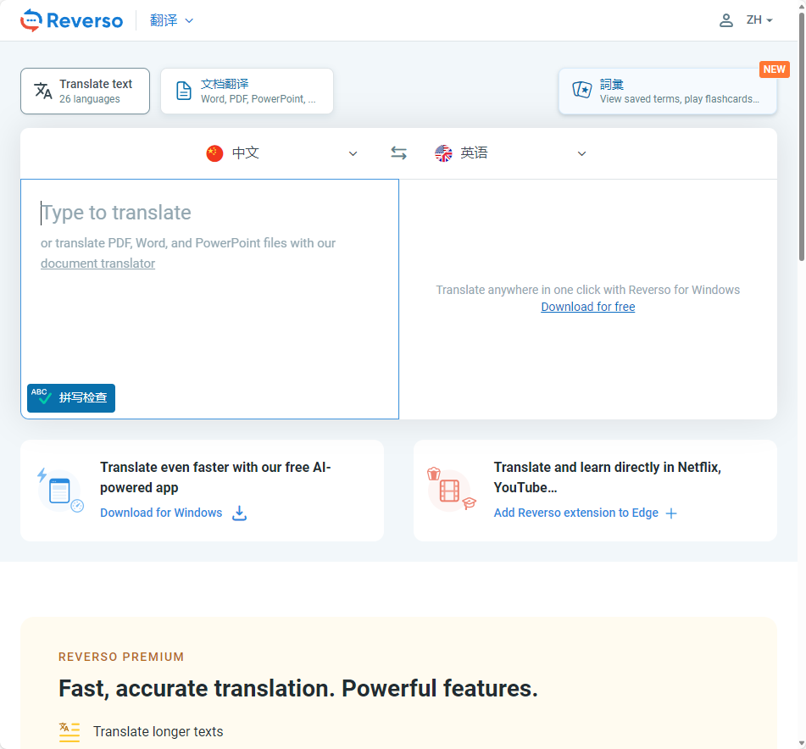
Task: Click the English flag icon
Action: [443, 153]
